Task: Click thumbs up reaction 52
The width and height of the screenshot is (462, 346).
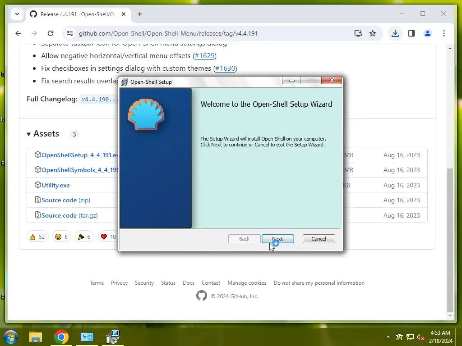Action: (37, 237)
